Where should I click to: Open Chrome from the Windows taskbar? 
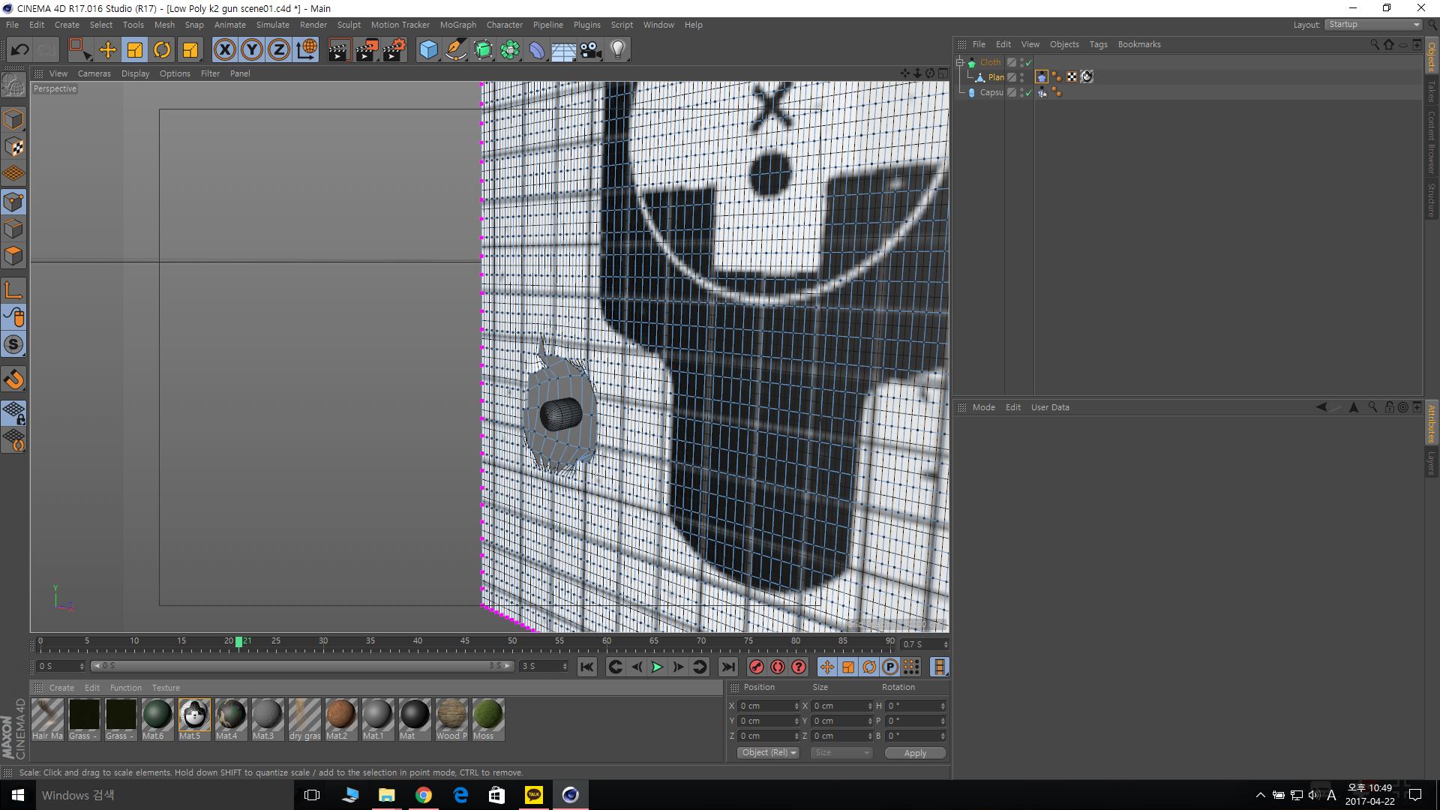pyautogui.click(x=423, y=795)
